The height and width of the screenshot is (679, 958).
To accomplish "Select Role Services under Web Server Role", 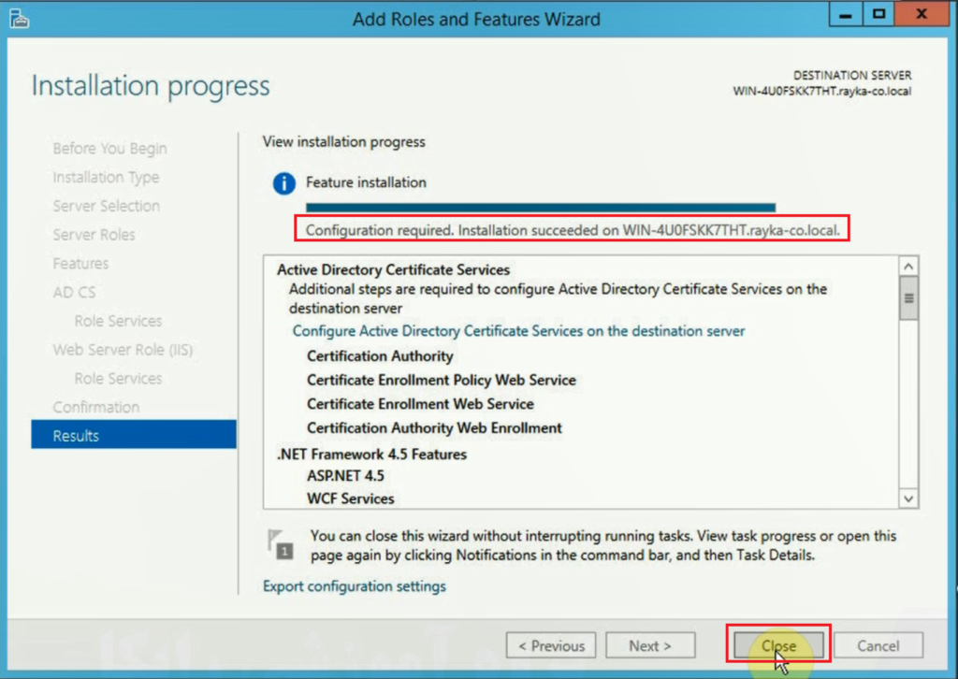I will point(118,378).
